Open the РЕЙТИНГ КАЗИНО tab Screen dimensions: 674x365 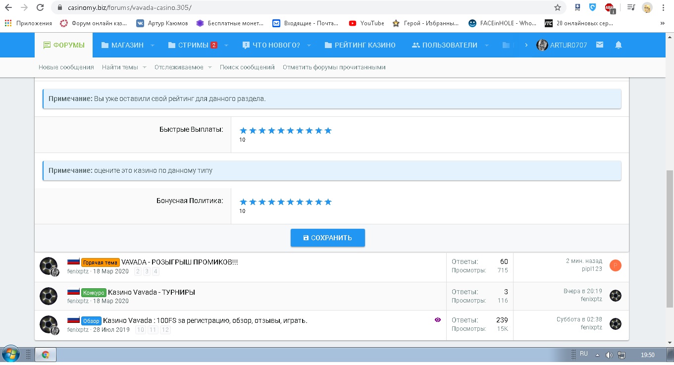point(360,45)
